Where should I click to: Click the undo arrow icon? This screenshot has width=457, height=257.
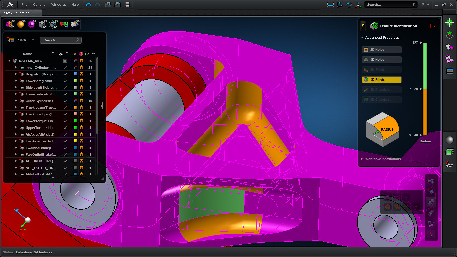pos(88,5)
